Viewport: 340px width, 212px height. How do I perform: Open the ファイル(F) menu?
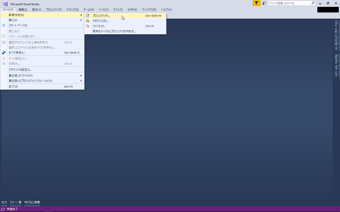(8, 9)
